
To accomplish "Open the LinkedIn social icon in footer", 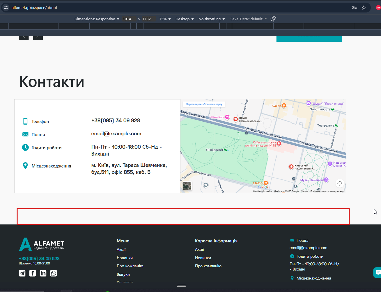I will pos(43,273).
